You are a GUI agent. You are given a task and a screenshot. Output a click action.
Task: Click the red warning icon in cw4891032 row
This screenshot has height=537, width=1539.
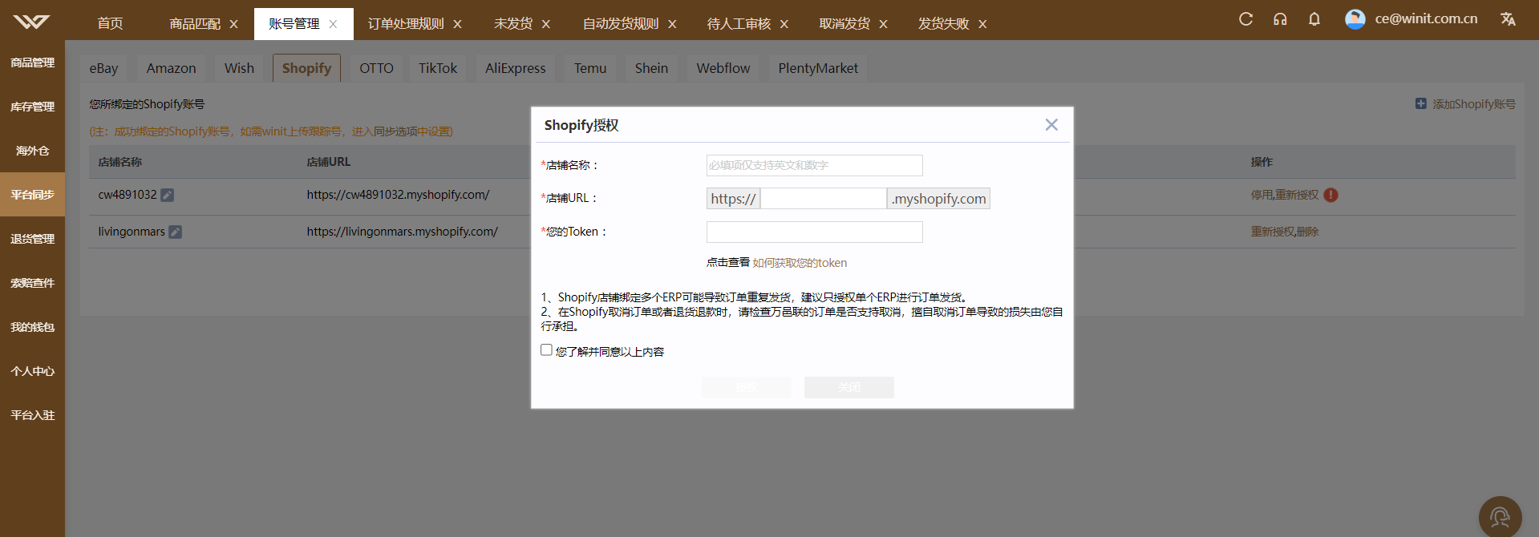point(1330,195)
